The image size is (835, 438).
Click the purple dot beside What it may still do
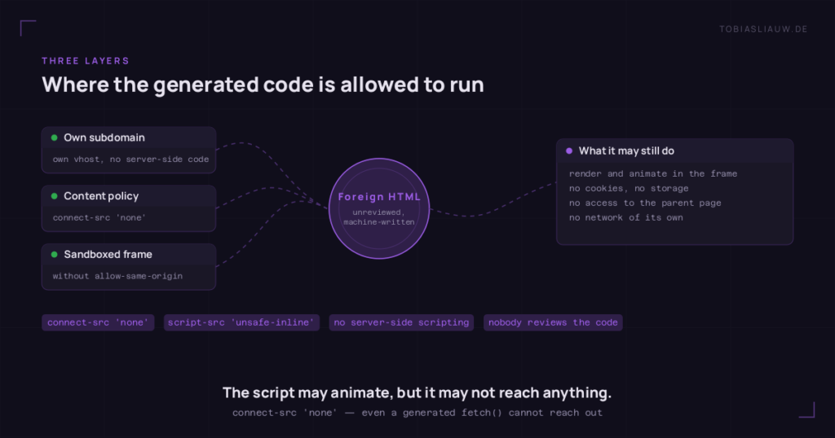click(x=569, y=151)
